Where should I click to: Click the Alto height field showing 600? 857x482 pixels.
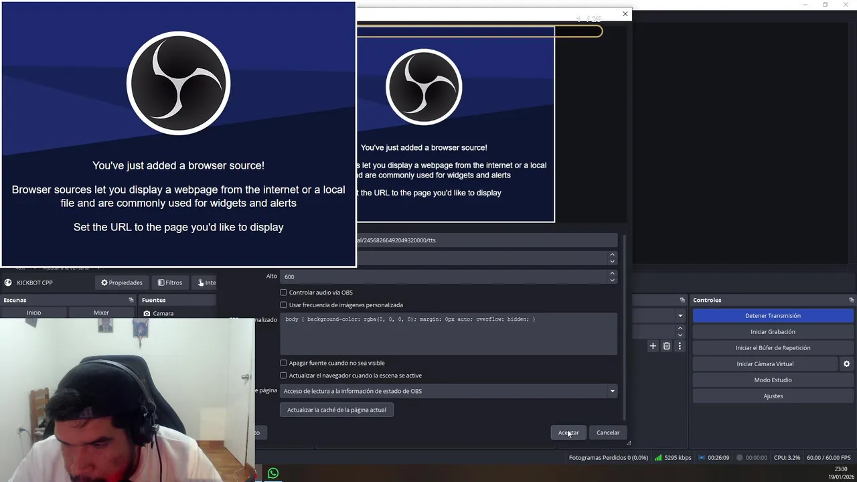[443, 276]
